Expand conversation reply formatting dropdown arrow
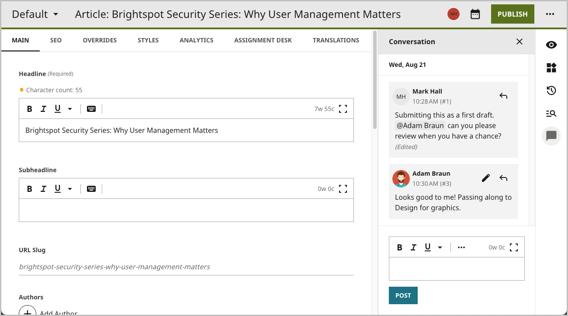The height and width of the screenshot is (316, 568). coord(440,247)
